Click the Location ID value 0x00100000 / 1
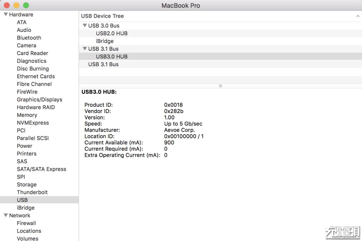This screenshot has height=241, width=362. (184, 136)
